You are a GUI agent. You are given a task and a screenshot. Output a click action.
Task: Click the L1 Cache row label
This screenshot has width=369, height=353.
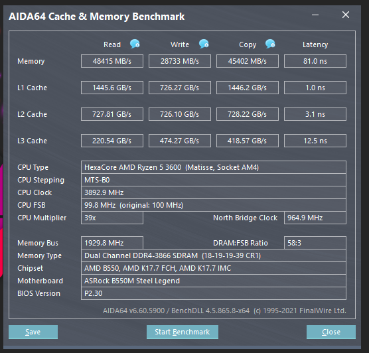tap(33, 88)
